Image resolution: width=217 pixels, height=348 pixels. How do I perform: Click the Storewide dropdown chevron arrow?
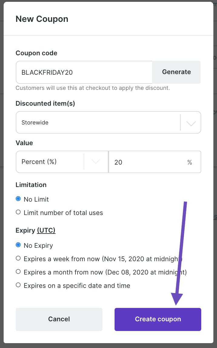[191, 123]
